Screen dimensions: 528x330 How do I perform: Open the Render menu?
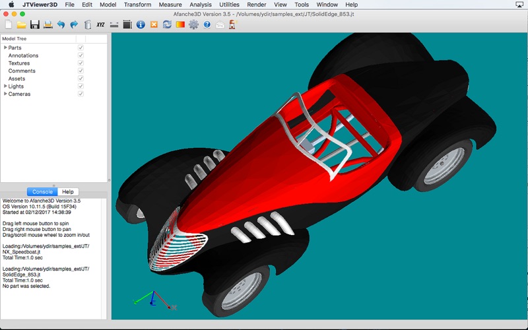click(257, 5)
